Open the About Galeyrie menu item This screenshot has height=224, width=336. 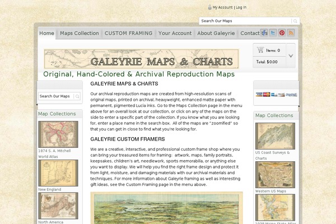coord(216,33)
